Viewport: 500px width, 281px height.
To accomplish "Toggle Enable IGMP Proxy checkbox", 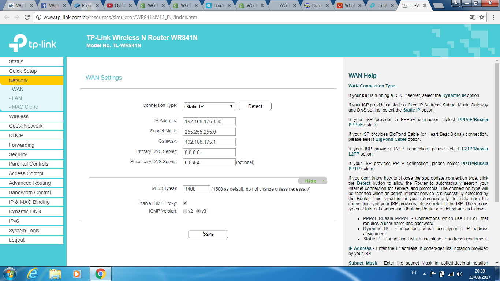I will pos(185,203).
